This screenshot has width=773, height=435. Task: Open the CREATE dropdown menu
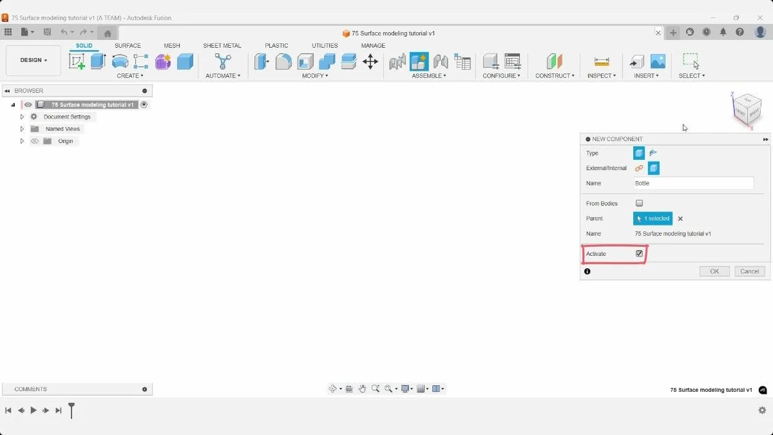click(130, 75)
